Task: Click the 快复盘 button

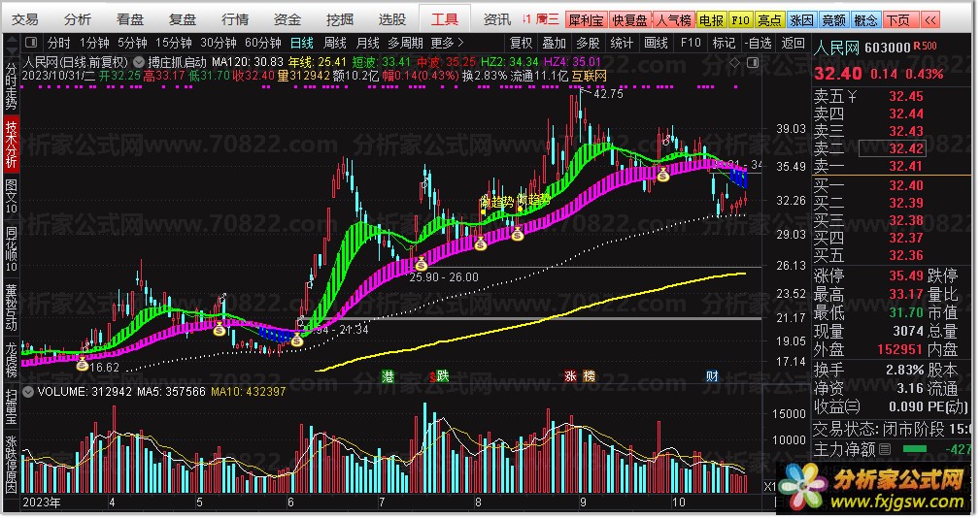Action: 629,20
